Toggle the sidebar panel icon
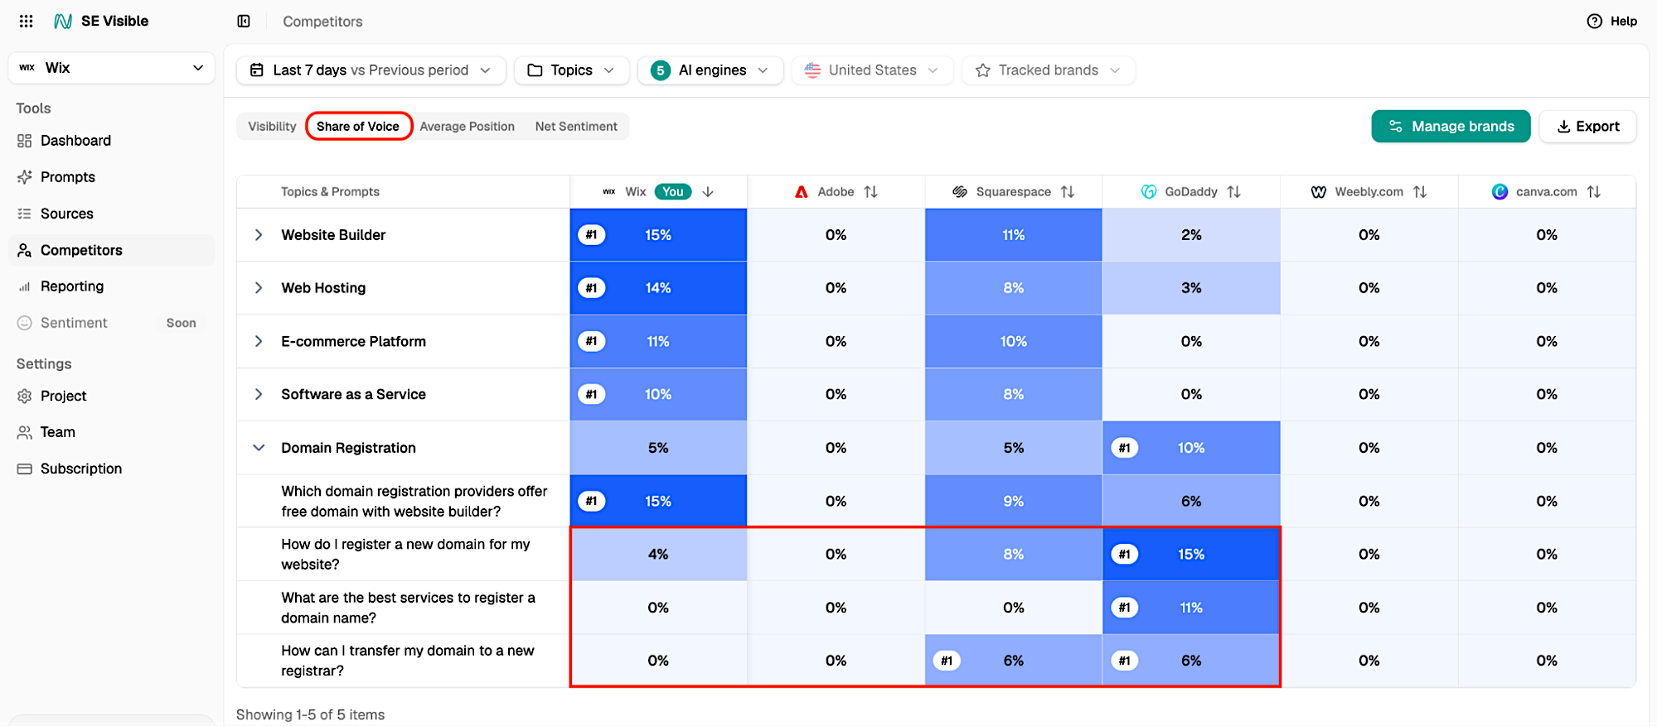This screenshot has width=1657, height=726. 244,21
